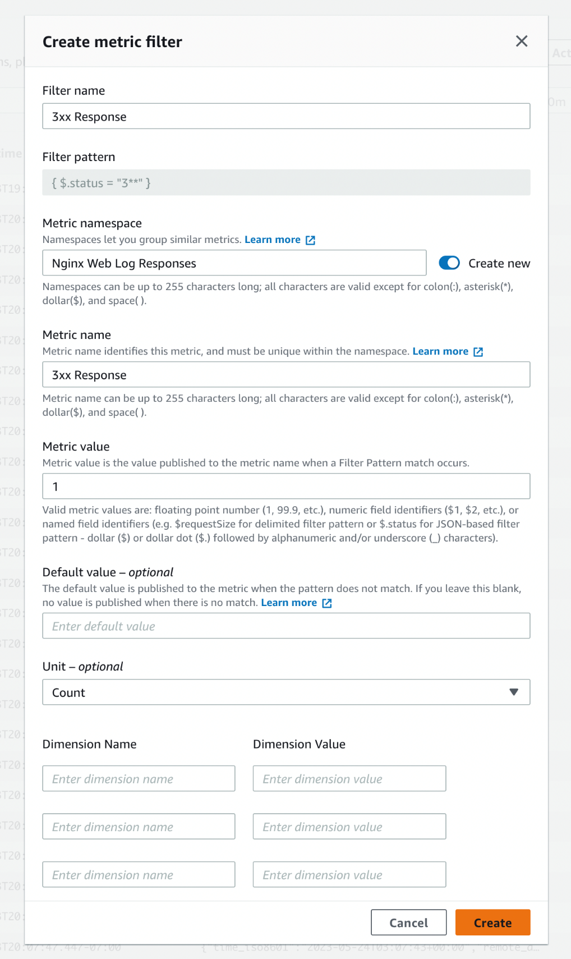
Task: Disable the Create new namespace toggle
Action: (449, 263)
